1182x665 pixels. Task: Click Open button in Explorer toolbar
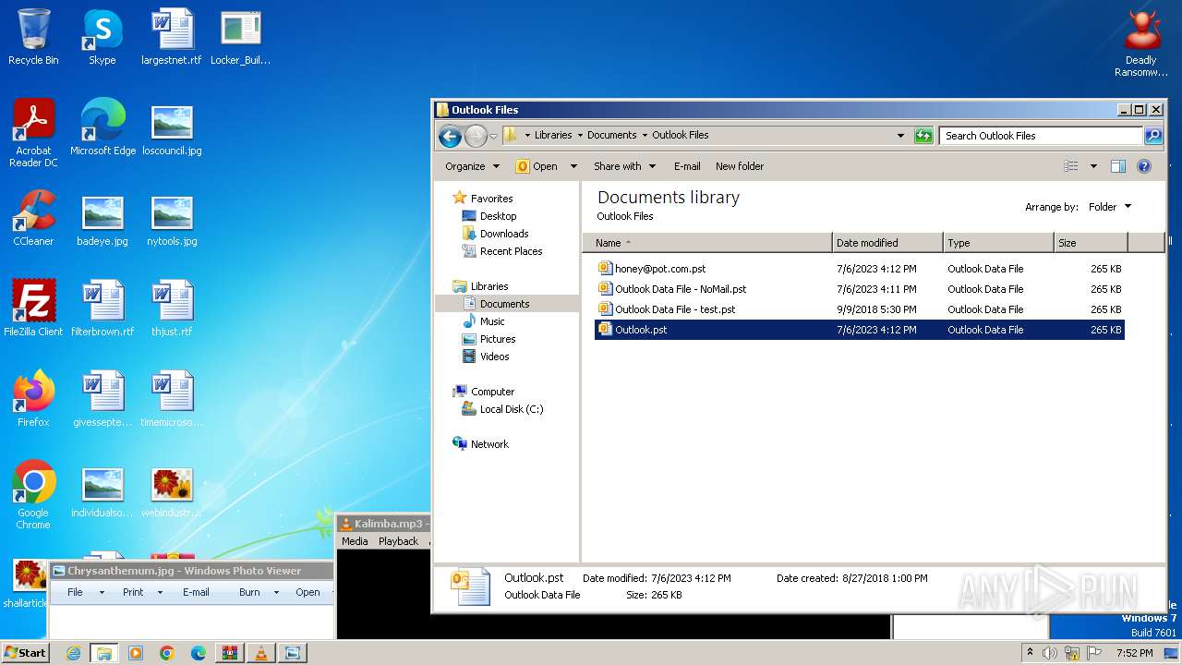[537, 166]
